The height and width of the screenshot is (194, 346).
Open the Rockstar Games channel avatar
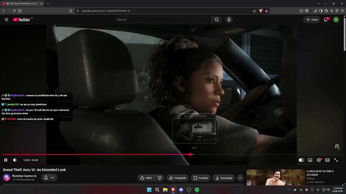coord(6,177)
